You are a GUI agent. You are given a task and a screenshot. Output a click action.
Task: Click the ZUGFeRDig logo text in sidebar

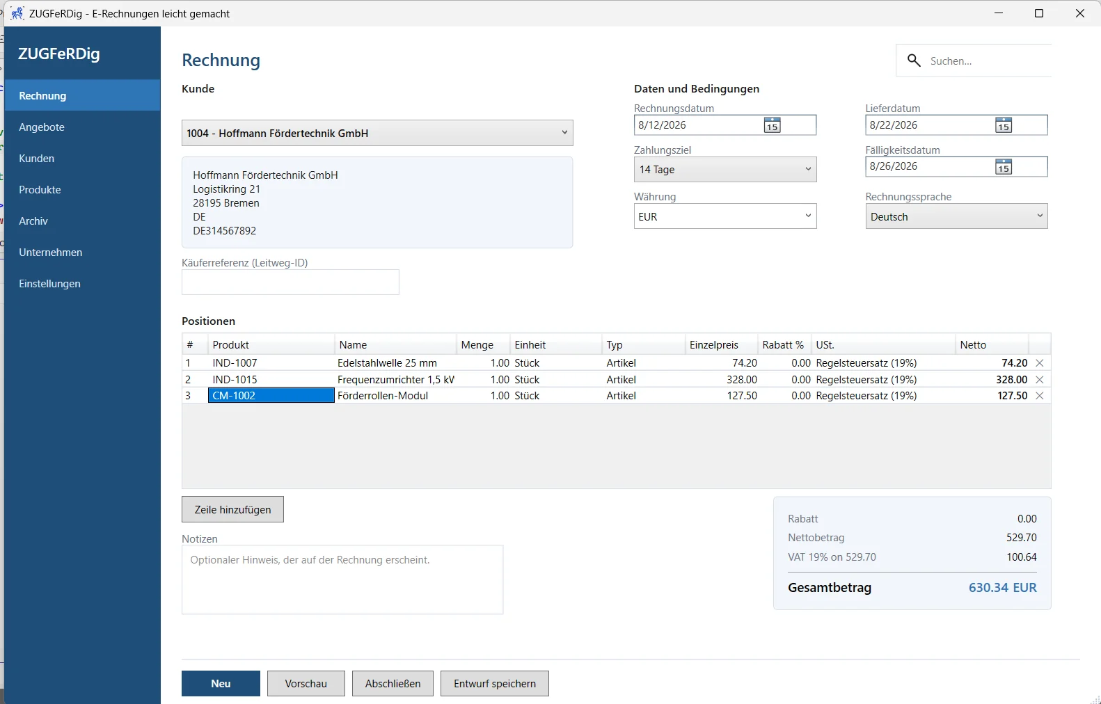click(59, 54)
